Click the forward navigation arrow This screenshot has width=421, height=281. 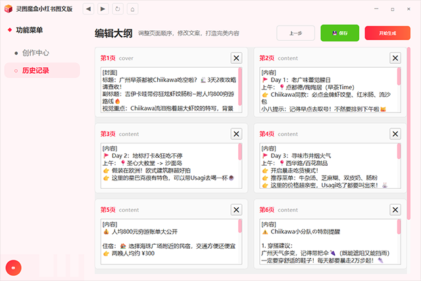(x=103, y=9)
